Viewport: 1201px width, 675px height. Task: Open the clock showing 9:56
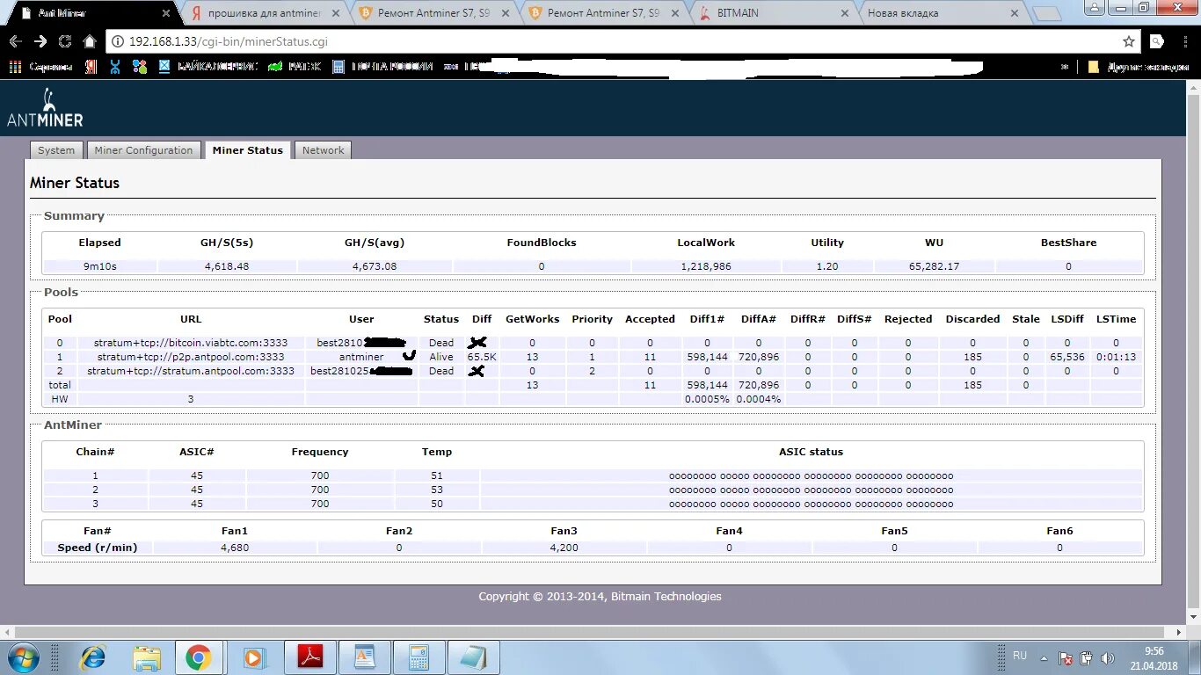1155,657
